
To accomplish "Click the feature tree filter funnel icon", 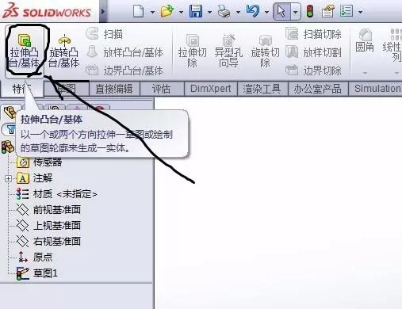I will coord(10,129).
